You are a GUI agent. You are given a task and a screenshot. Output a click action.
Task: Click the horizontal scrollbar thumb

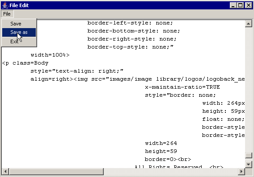pos(56,172)
